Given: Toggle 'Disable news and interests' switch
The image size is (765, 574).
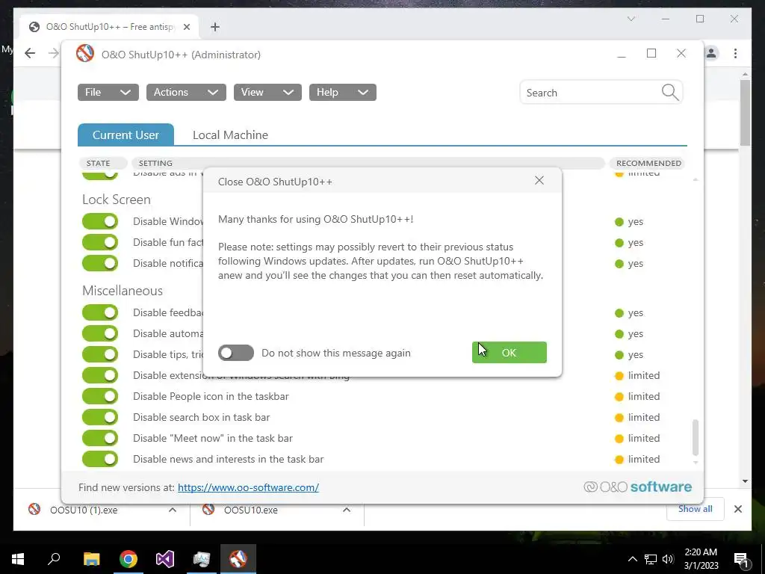Looking at the screenshot, I should (x=100, y=459).
